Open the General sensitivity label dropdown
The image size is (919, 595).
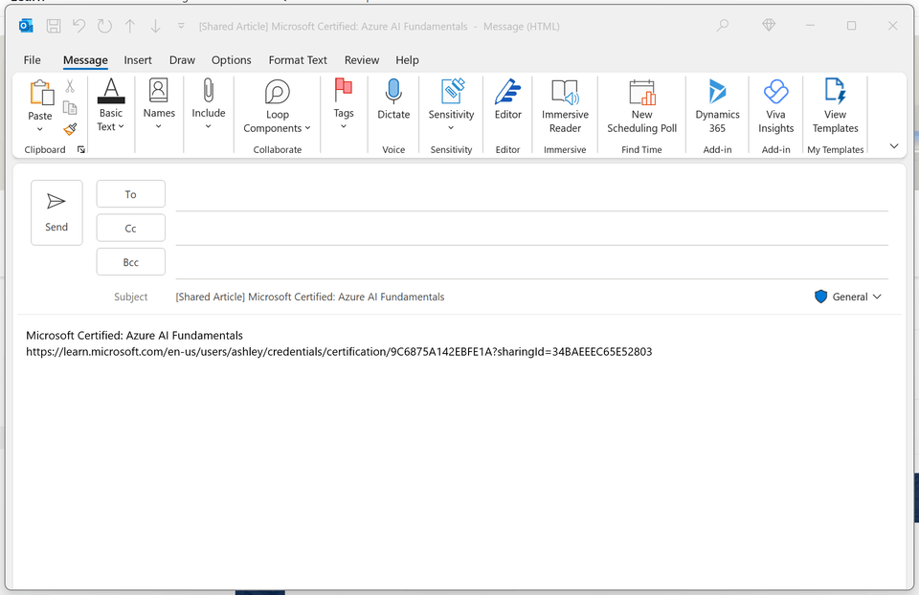coord(847,297)
